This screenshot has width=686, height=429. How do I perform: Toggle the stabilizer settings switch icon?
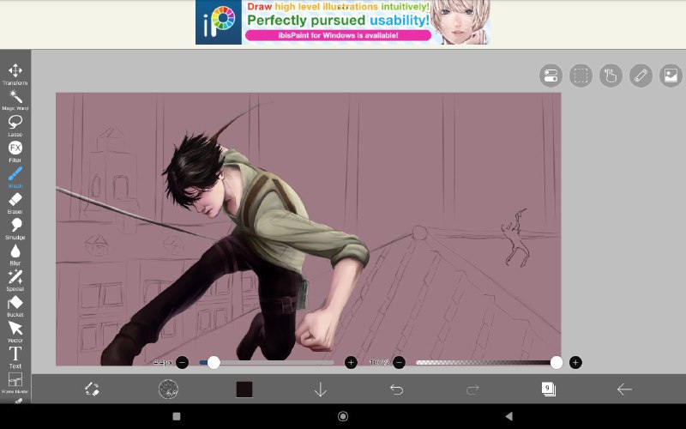coord(551,76)
